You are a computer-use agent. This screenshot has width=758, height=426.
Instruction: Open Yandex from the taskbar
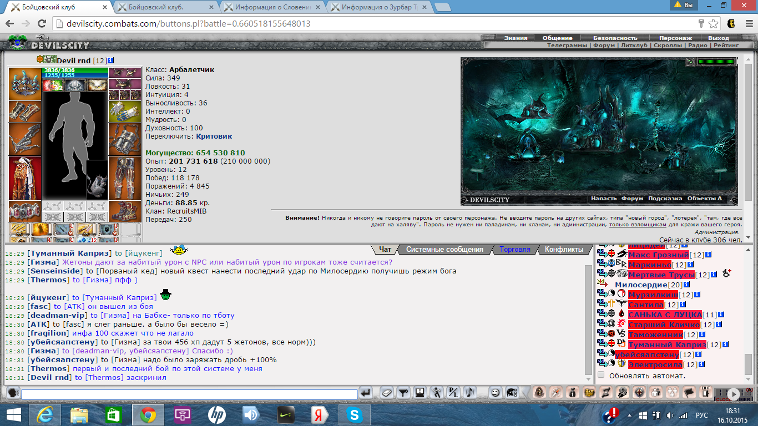pyautogui.click(x=319, y=414)
